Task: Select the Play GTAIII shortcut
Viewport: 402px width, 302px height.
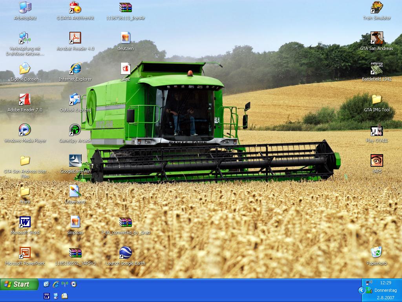Action: (376, 130)
